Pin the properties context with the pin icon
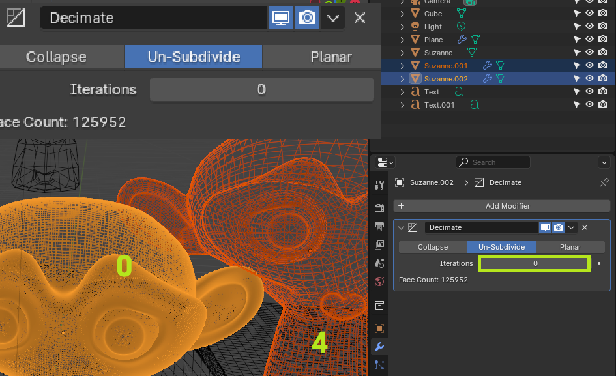The width and height of the screenshot is (616, 376). point(604,182)
